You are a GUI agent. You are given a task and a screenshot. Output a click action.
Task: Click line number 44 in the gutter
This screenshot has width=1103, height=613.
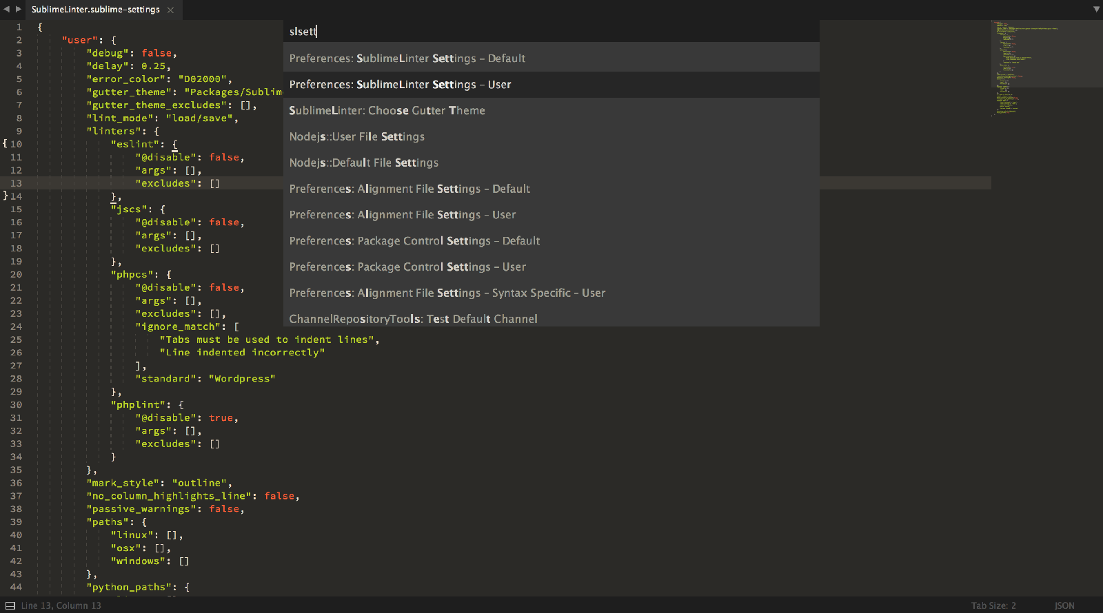[16, 587]
